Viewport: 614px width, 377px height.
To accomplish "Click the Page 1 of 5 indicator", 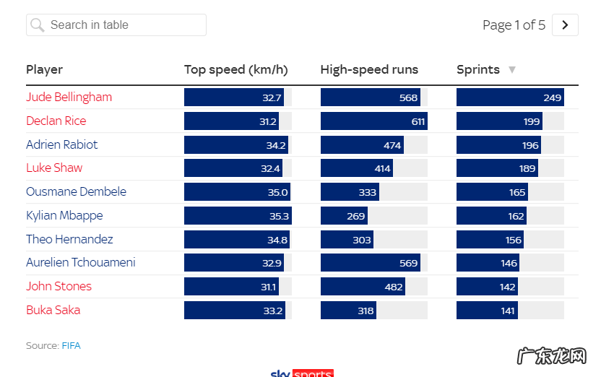I will tap(514, 25).
